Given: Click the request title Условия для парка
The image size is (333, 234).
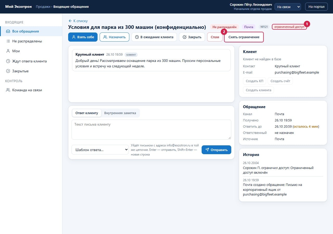Looking at the screenshot, I should [x=137, y=27].
